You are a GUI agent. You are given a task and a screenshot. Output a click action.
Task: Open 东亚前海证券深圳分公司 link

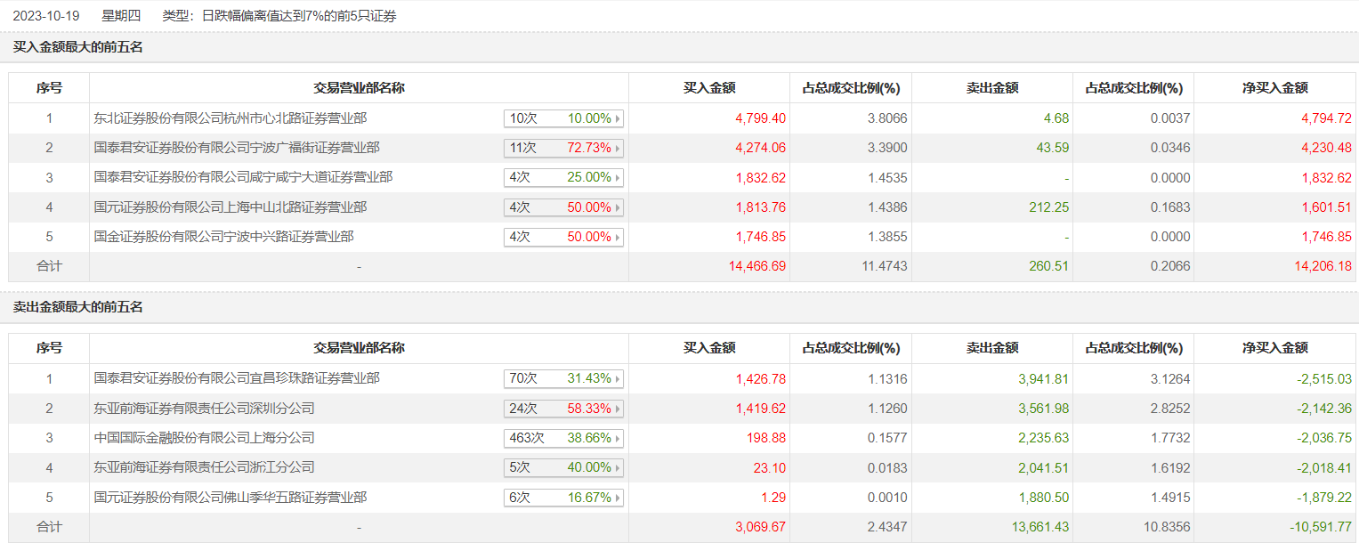pos(204,409)
